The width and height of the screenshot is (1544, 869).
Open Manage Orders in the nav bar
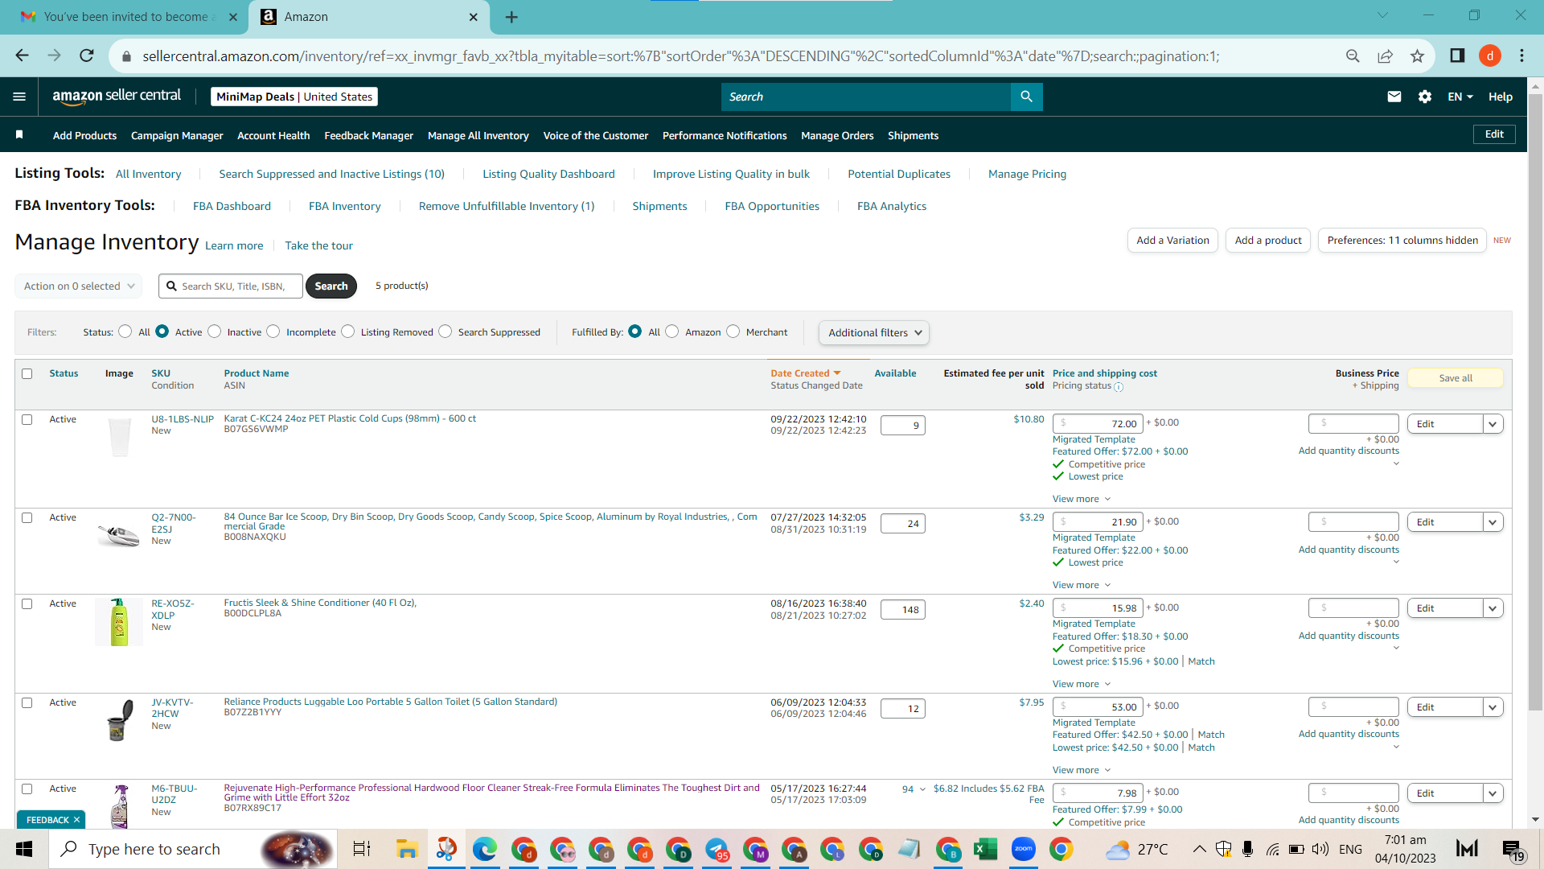837,135
